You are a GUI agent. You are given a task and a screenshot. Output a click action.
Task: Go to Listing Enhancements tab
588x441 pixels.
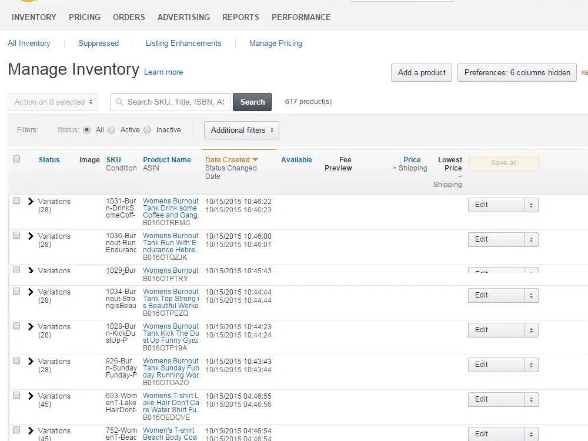point(183,43)
